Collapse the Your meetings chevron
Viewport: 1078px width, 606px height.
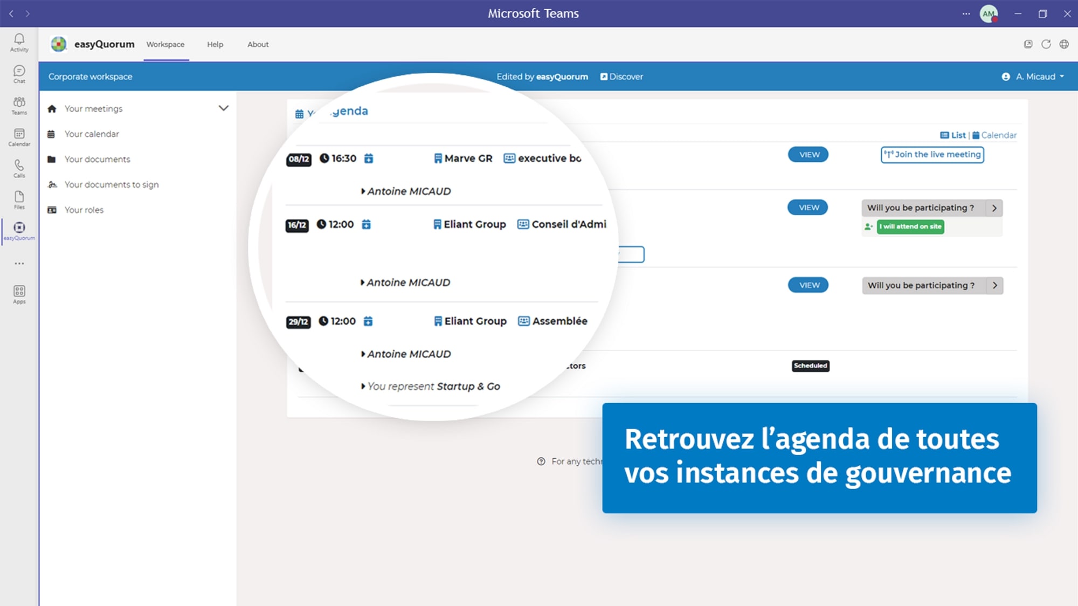[223, 108]
